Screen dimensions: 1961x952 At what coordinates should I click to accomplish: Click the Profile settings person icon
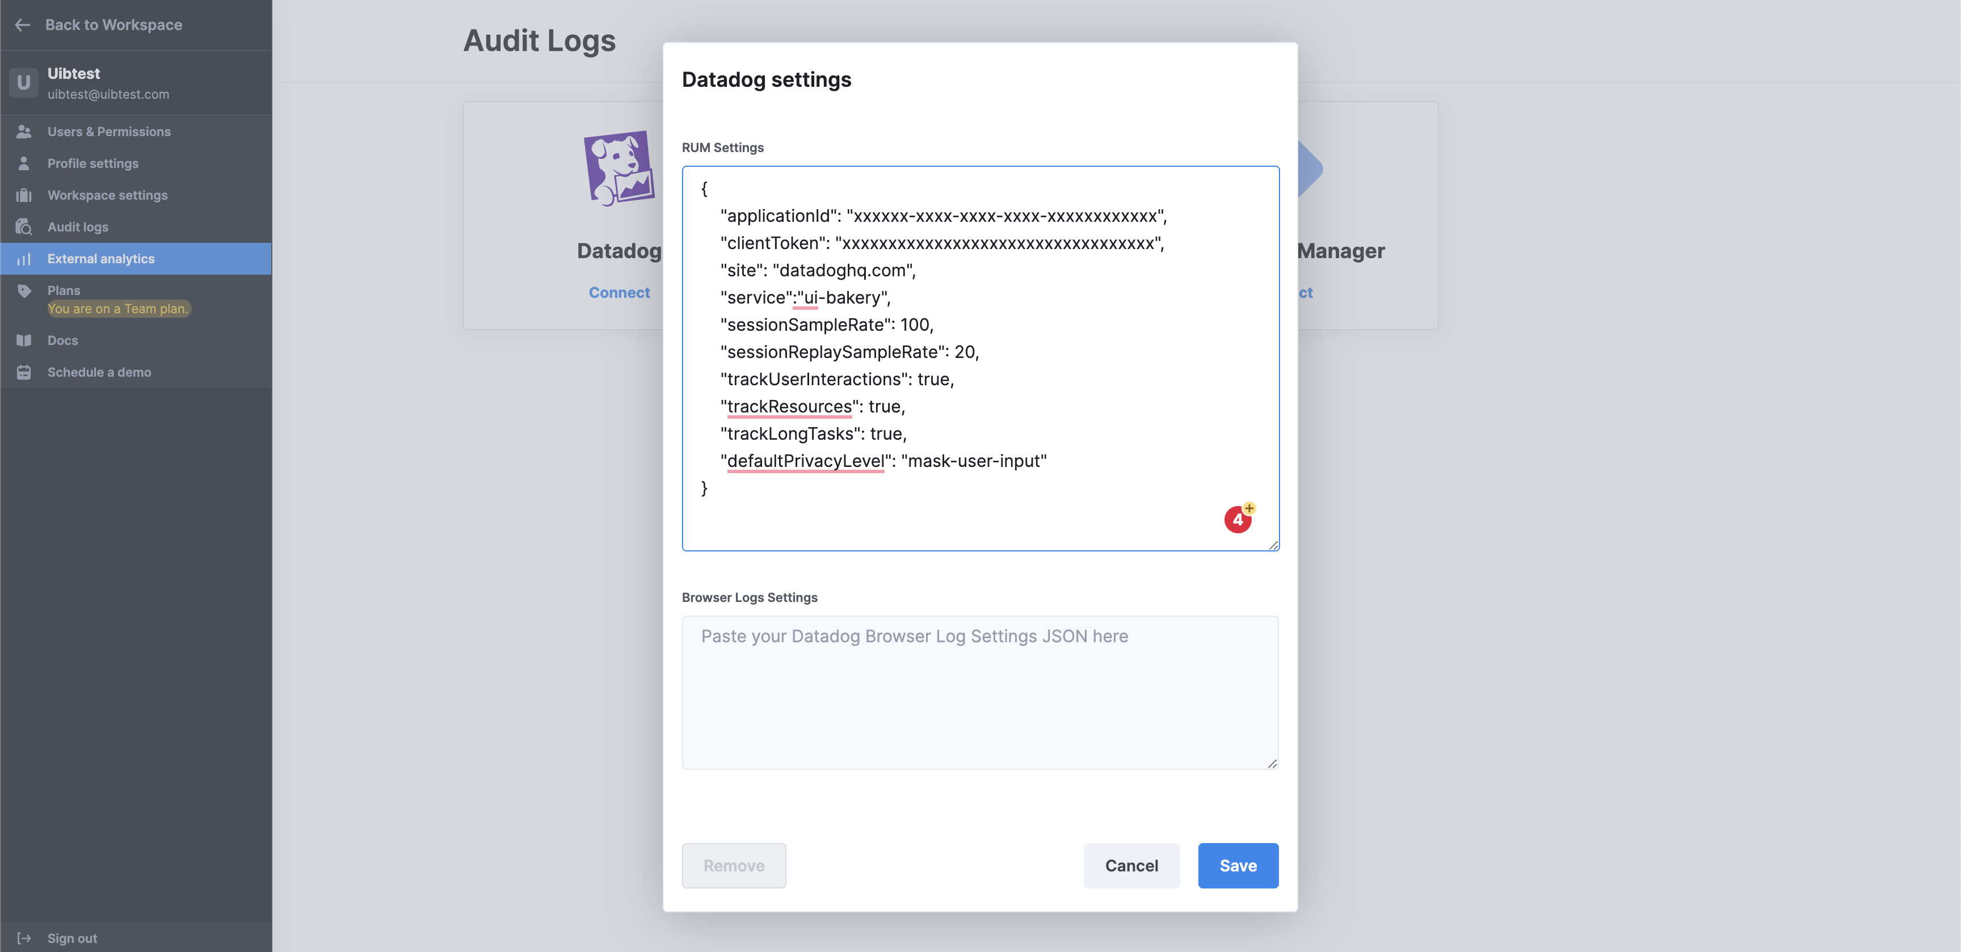(x=24, y=163)
